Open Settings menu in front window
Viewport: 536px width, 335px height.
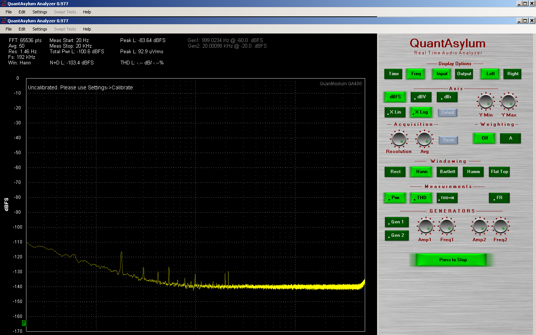[39, 29]
